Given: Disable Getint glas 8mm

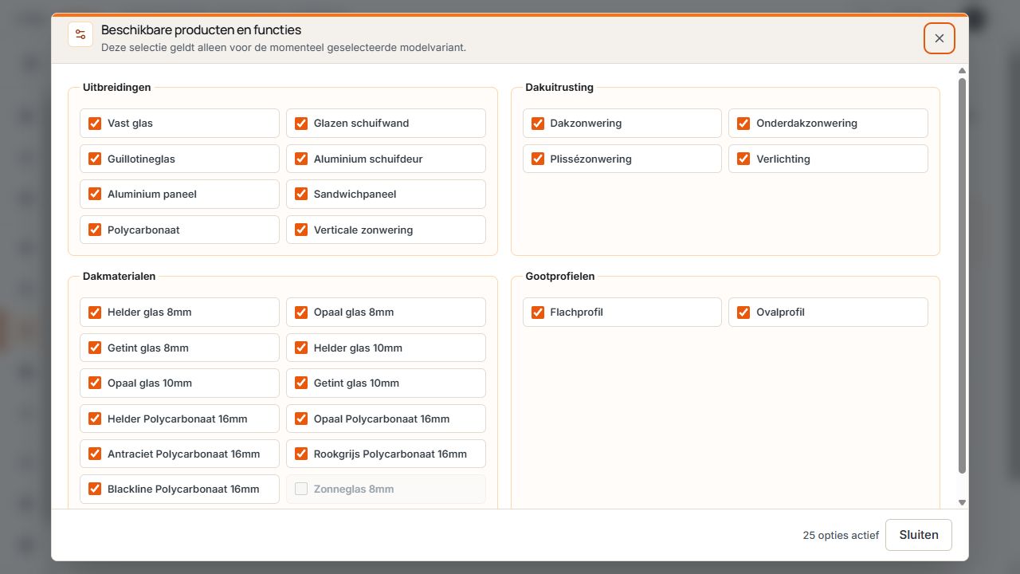Looking at the screenshot, I should pyautogui.click(x=95, y=348).
